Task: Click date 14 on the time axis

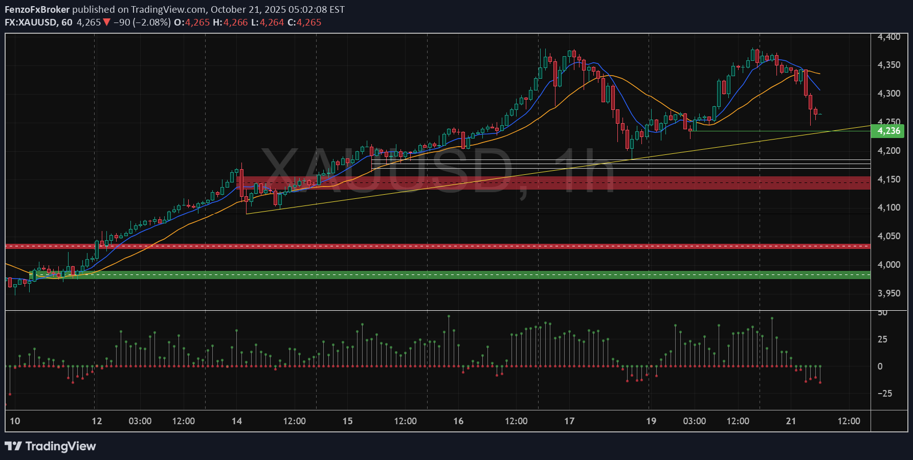Action: pyautogui.click(x=236, y=421)
